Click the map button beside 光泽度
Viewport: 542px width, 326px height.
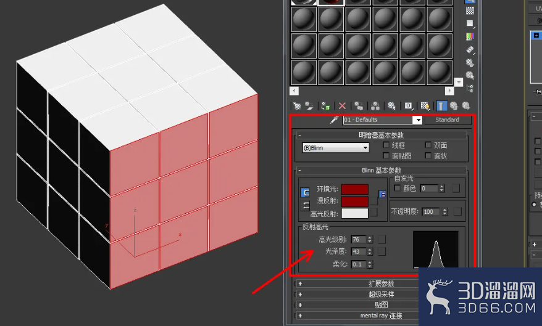(381, 251)
